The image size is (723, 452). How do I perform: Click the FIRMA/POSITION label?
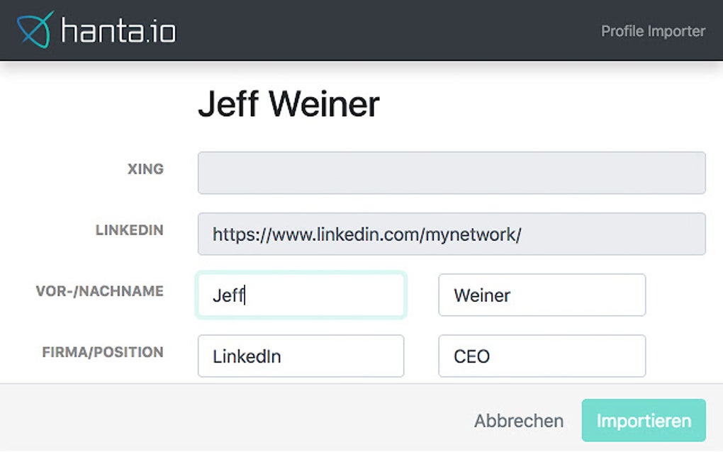103,352
